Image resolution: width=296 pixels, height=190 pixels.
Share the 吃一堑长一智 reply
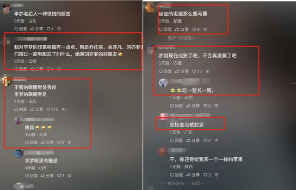click(x=193, y=106)
